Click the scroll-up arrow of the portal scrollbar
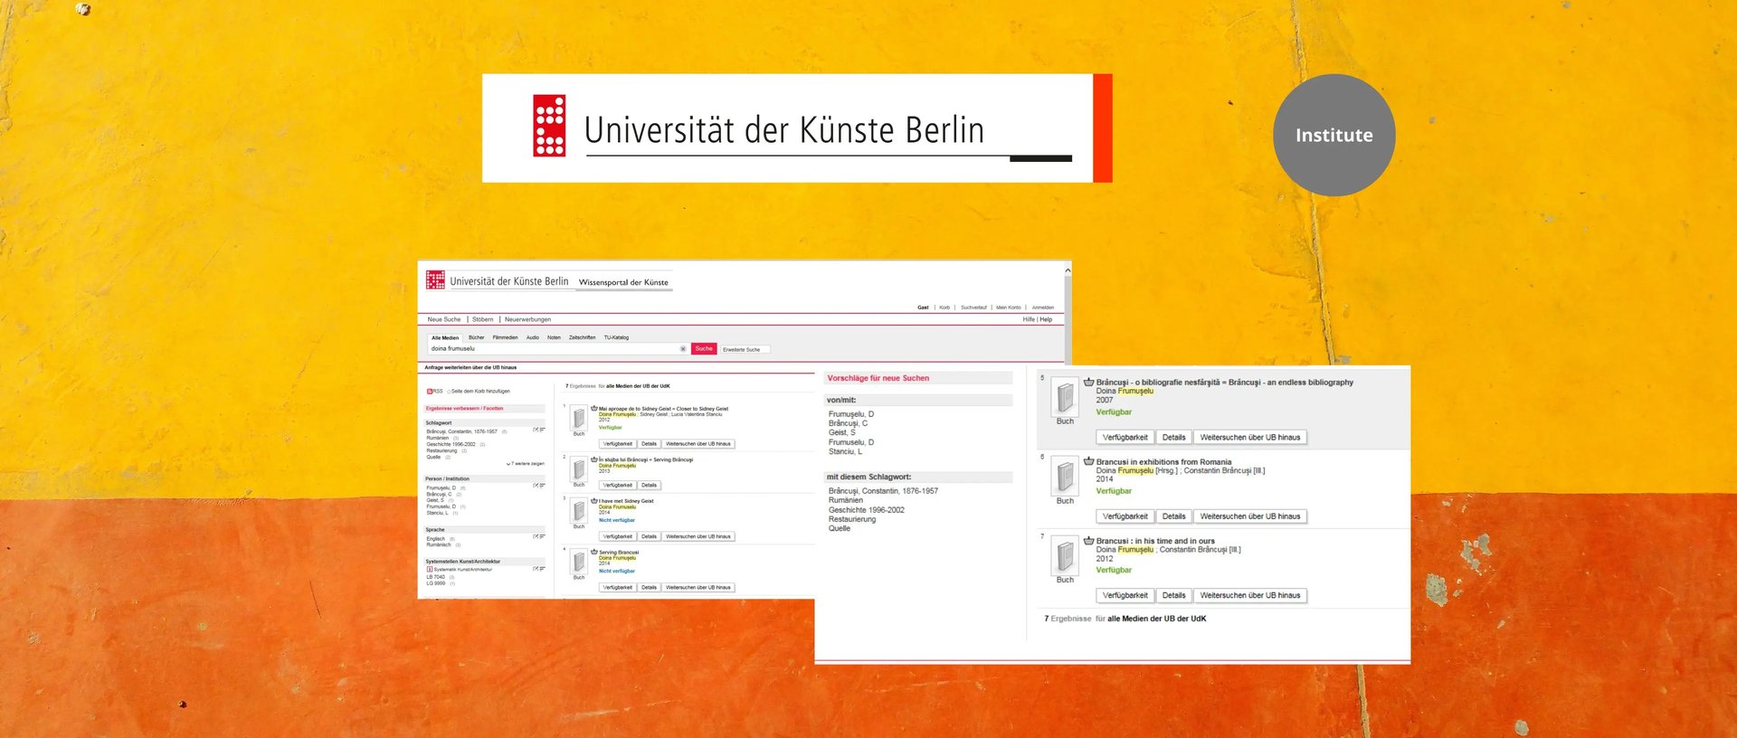The image size is (1737, 738). [x=1068, y=270]
